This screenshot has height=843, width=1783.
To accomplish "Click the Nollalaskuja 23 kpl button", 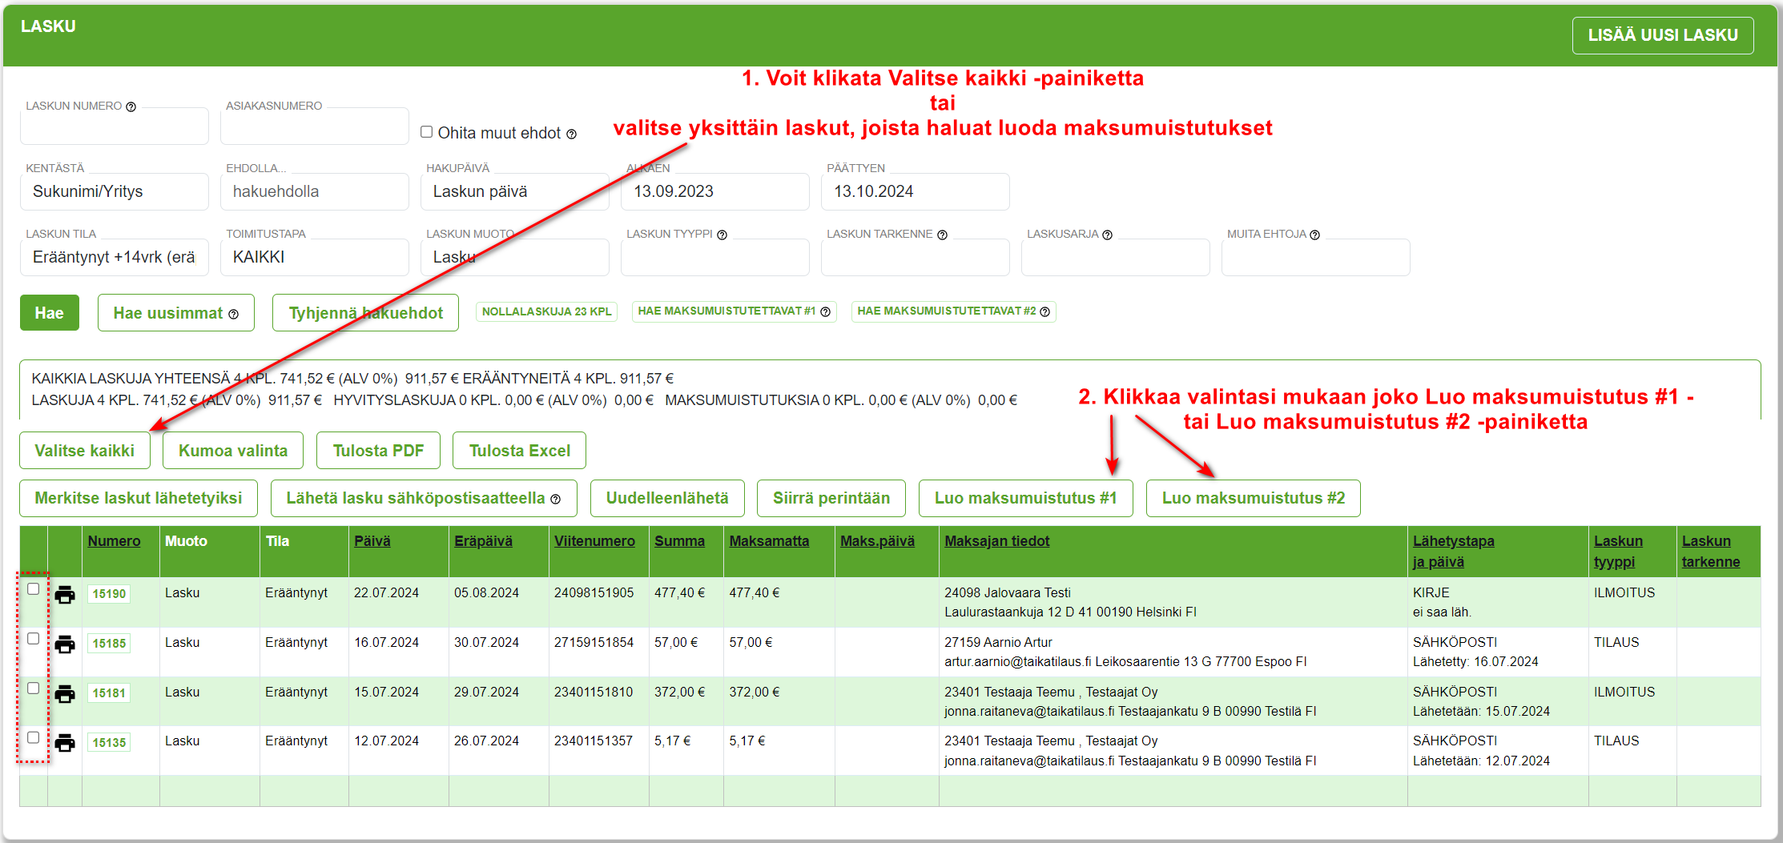I will pos(546,312).
